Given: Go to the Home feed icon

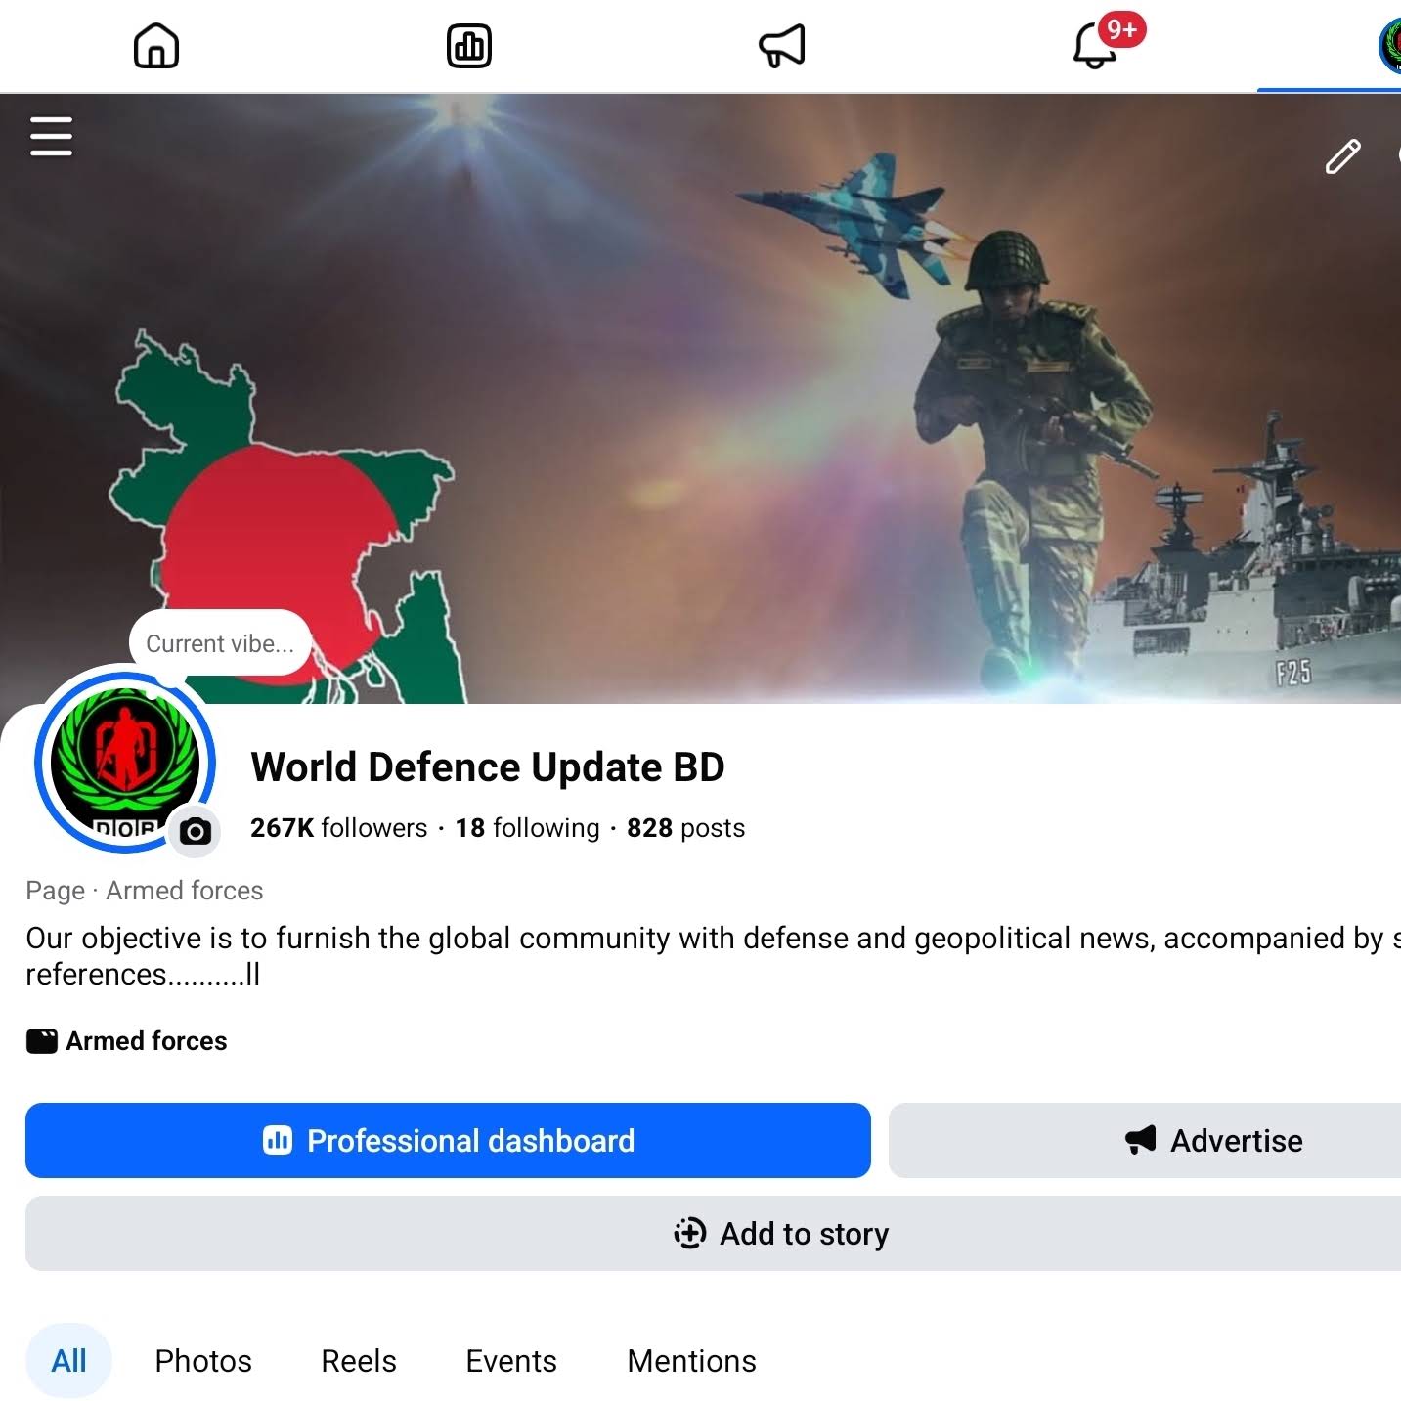Looking at the screenshot, I should pos(156,46).
